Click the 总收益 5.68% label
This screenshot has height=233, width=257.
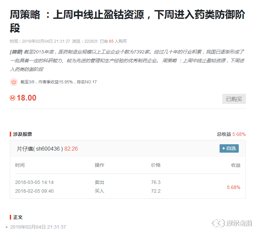click(x=231, y=134)
